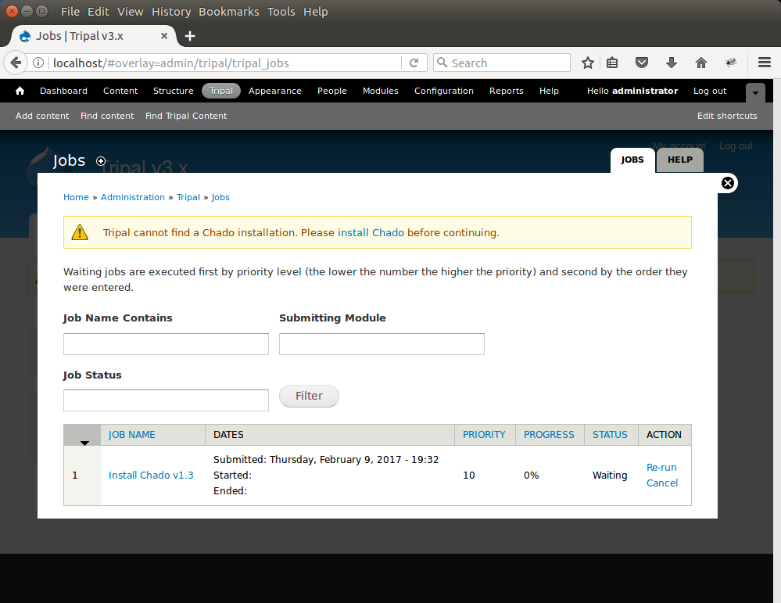The width and height of the screenshot is (781, 603).
Task: Add Jobs page to shortcuts via plus icon
Action: pyautogui.click(x=101, y=161)
